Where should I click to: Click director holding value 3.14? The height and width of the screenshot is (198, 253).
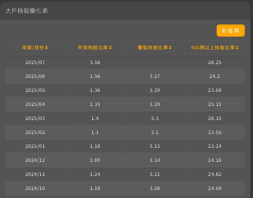point(155,160)
